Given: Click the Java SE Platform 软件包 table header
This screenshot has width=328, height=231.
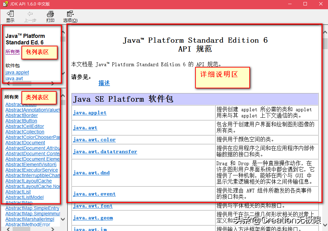Looking at the screenshot, I should pyautogui.click(x=195, y=99).
